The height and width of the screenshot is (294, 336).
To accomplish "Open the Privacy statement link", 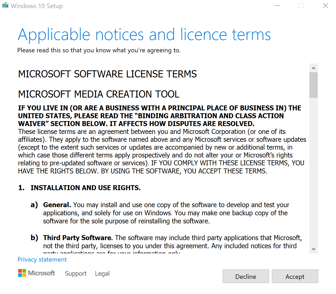I will (42, 259).
